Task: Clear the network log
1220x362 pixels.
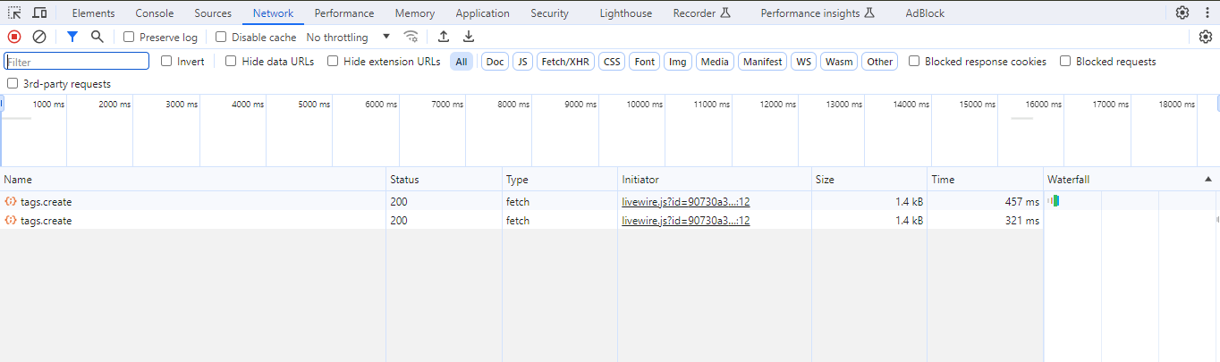Action: tap(39, 37)
